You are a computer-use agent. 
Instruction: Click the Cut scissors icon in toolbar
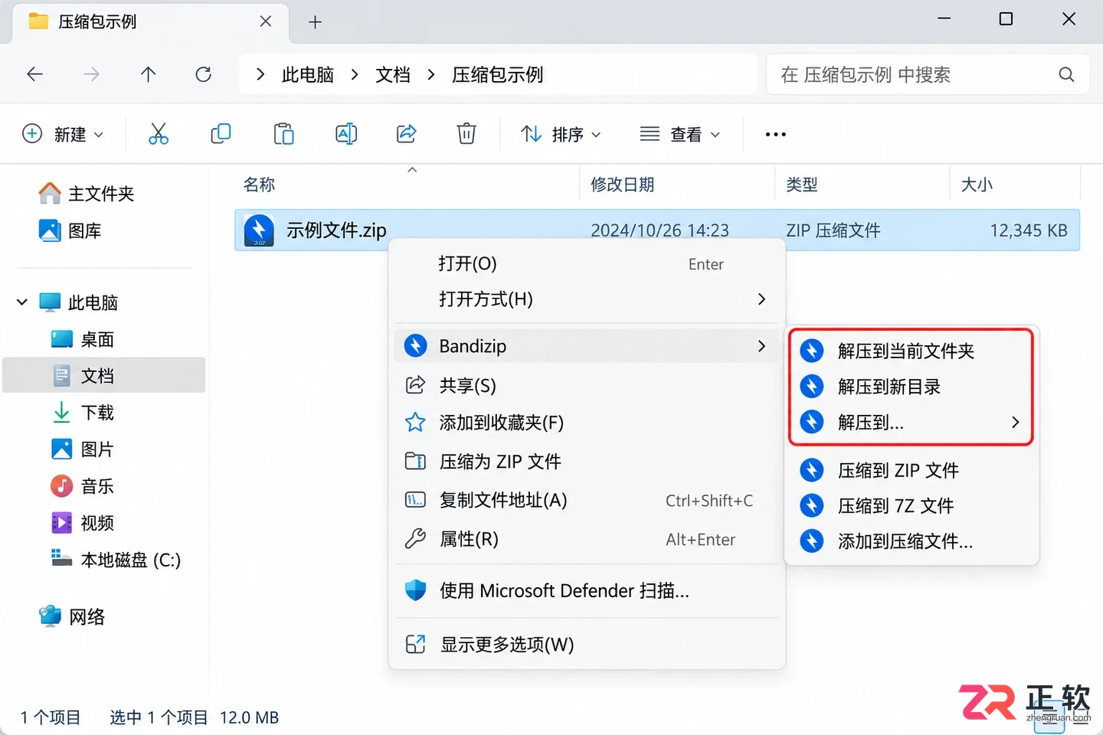159,134
